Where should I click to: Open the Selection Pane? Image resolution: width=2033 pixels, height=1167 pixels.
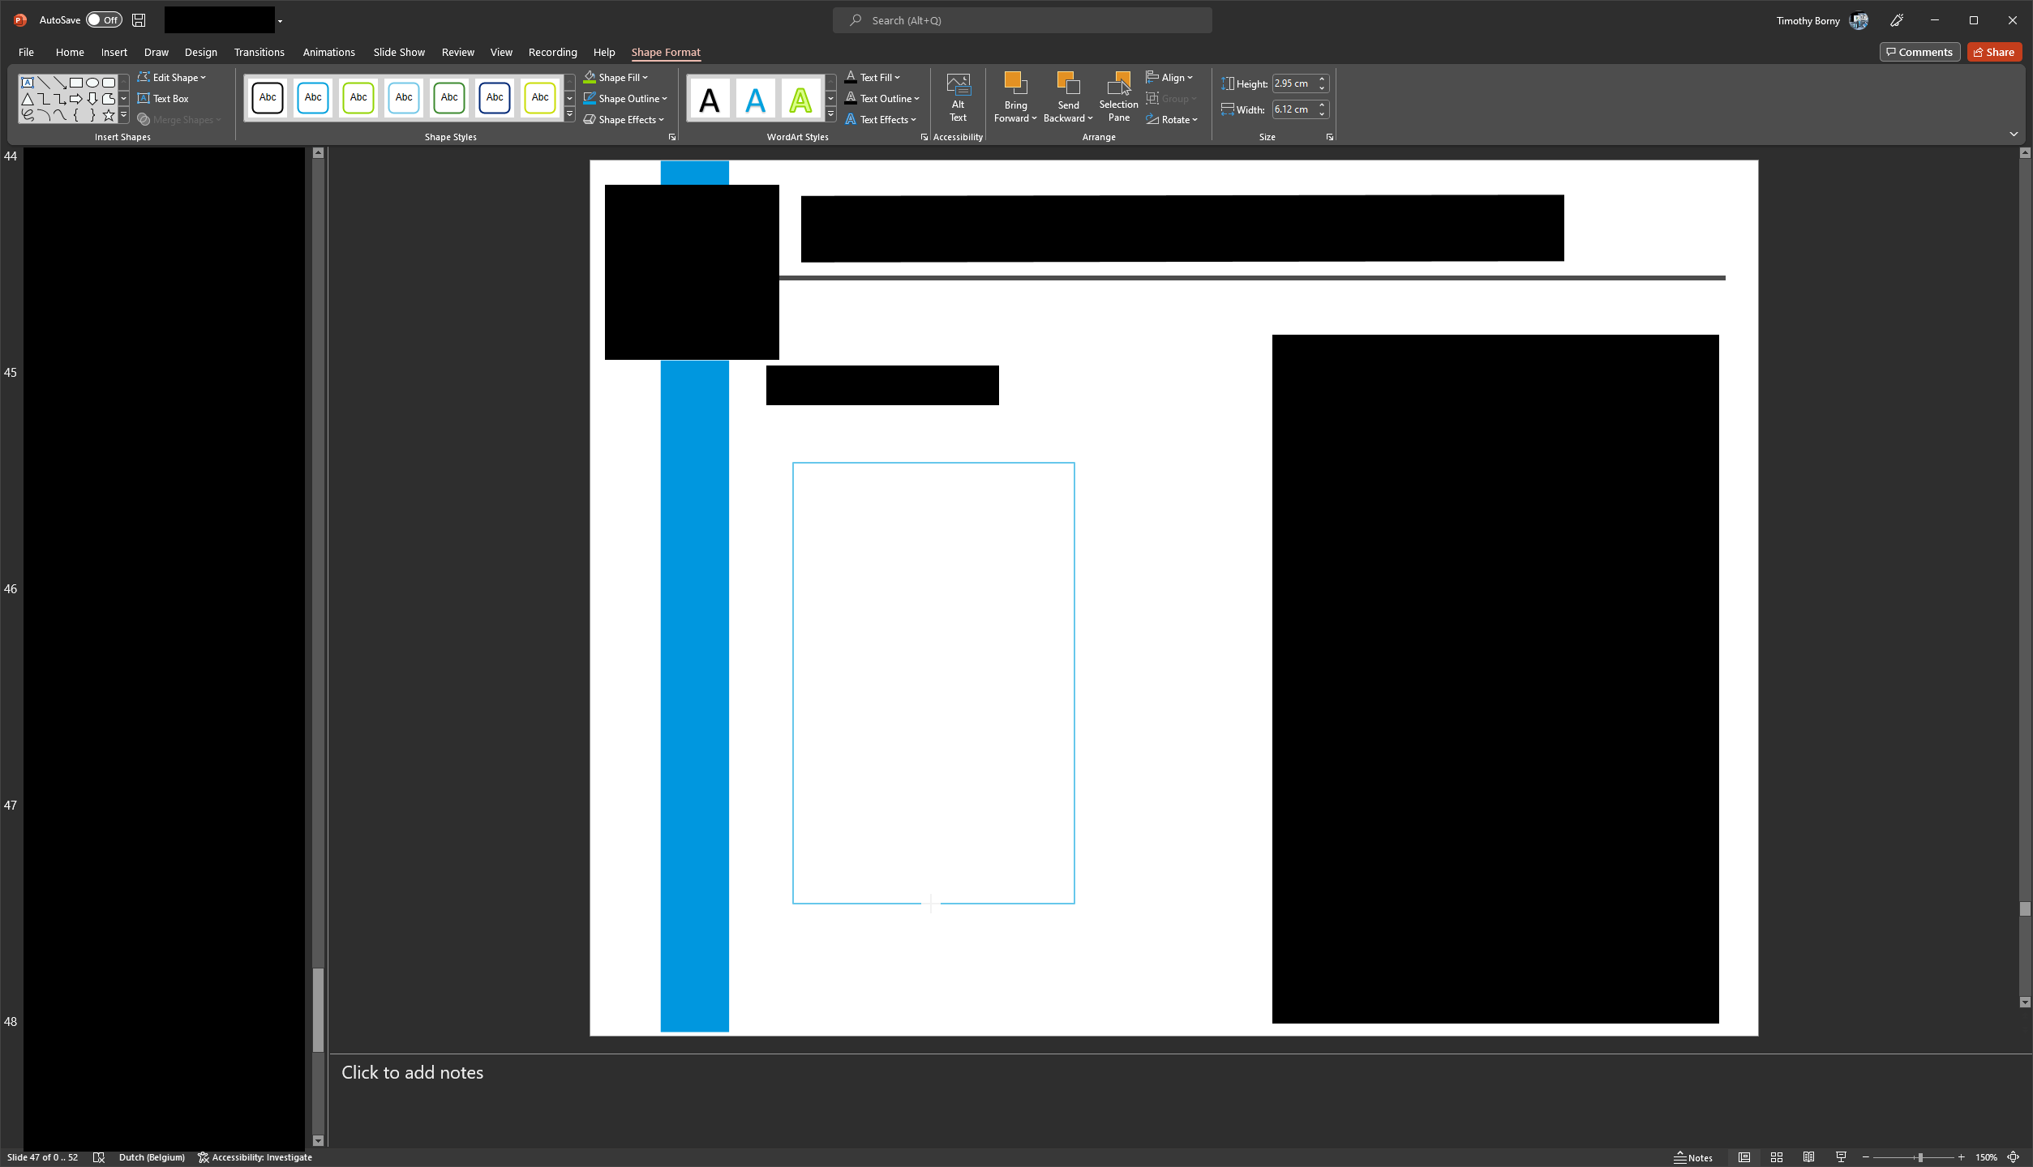(x=1118, y=98)
